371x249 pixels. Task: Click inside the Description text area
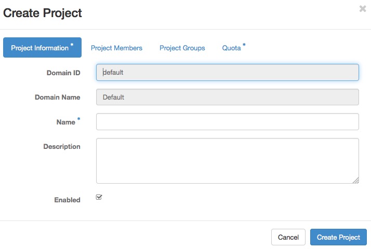pyautogui.click(x=227, y=160)
